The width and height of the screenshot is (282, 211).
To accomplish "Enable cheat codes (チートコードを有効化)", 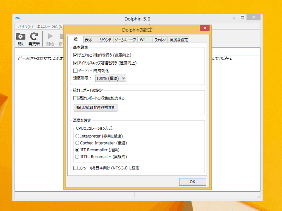I will click(75, 71).
